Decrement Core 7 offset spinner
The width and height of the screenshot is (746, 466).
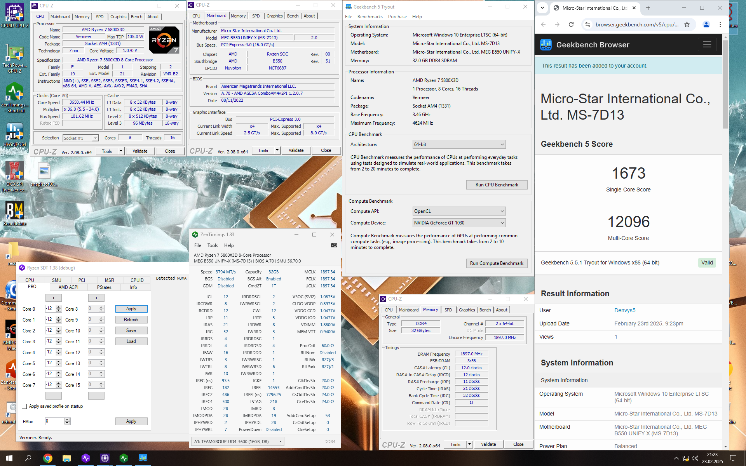pyautogui.click(x=59, y=386)
